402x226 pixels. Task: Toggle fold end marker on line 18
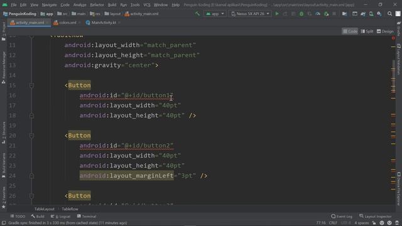(31, 116)
